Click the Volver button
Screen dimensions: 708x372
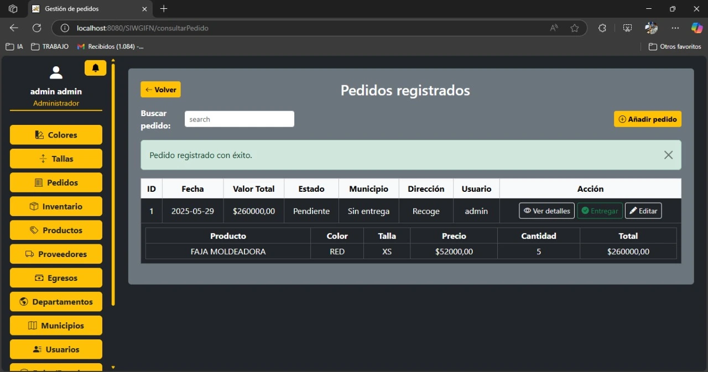[160, 89]
